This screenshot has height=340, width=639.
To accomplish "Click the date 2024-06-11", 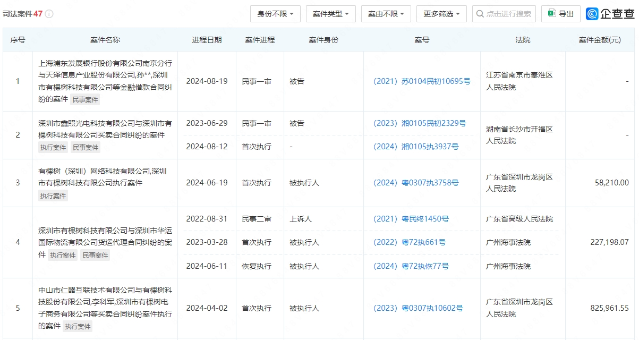I will coord(207,266).
